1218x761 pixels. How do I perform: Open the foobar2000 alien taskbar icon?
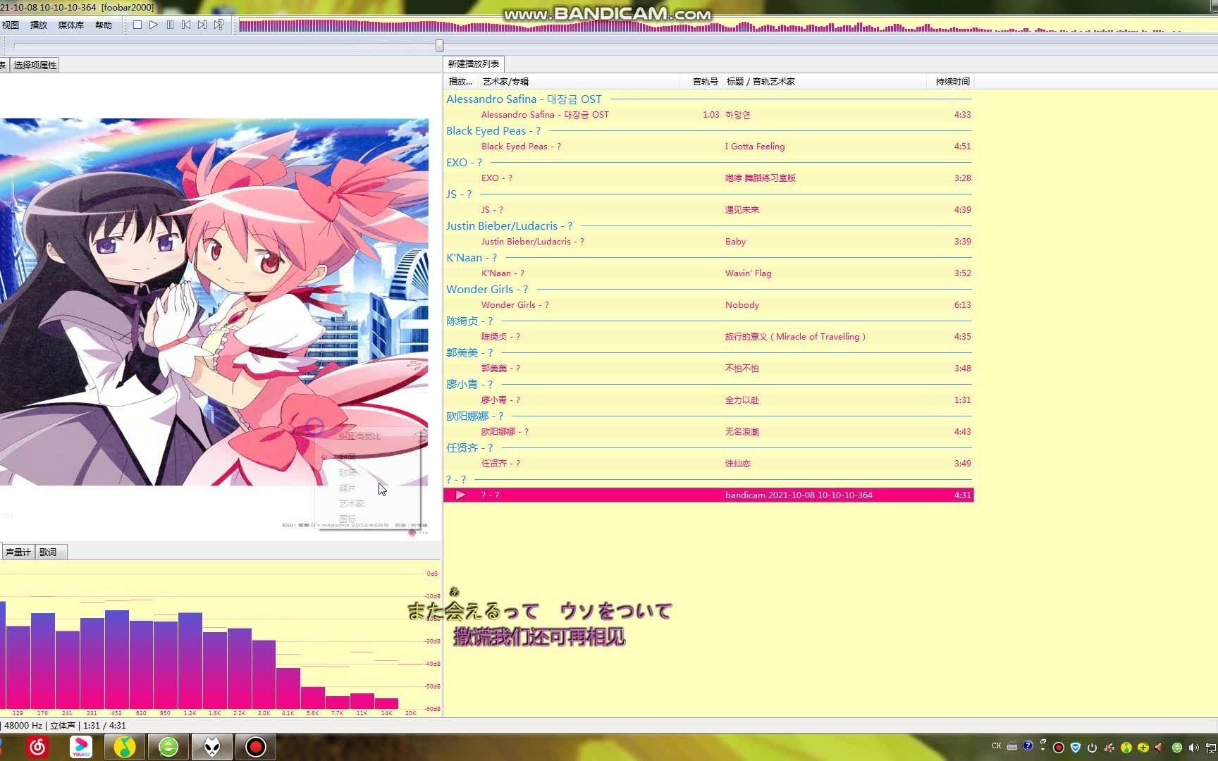pyautogui.click(x=212, y=747)
